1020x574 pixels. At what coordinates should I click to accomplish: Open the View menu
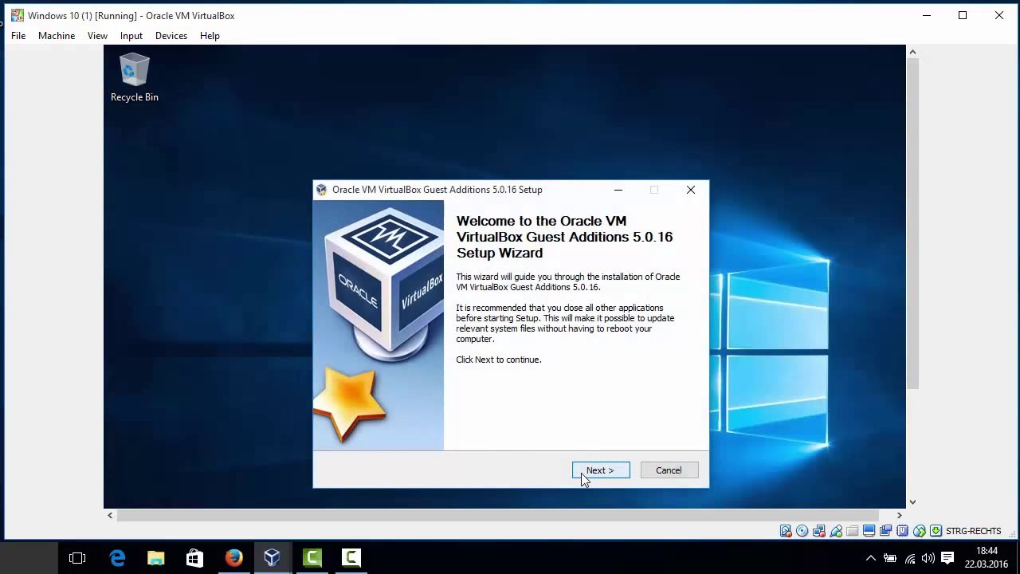97,36
